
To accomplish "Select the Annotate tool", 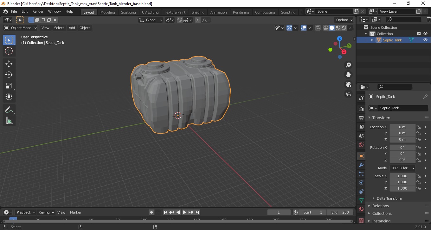I will (9, 110).
